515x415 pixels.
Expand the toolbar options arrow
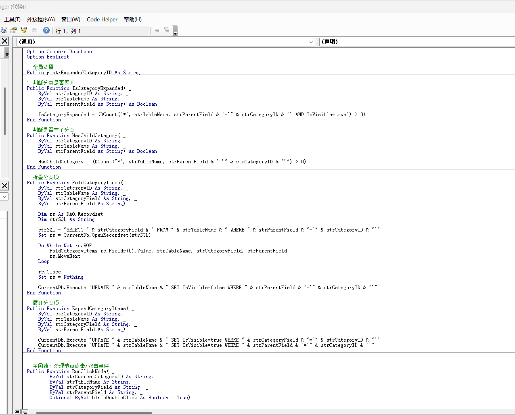click(x=175, y=31)
